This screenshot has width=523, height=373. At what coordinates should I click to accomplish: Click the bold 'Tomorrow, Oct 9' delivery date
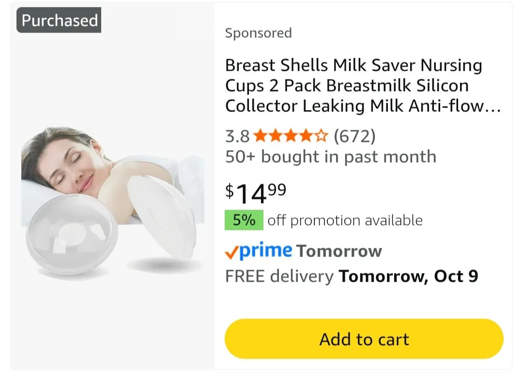tap(408, 276)
